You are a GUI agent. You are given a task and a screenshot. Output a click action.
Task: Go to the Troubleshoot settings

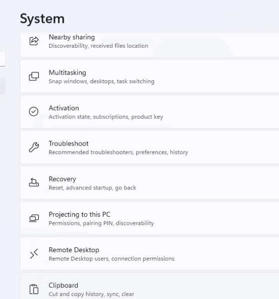(149, 147)
